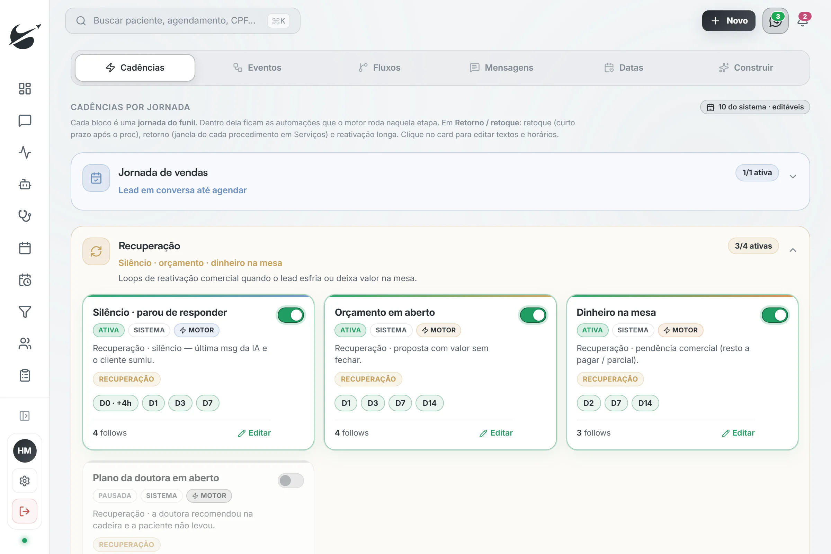Click the HM user avatar
The image size is (831, 554).
click(24, 450)
